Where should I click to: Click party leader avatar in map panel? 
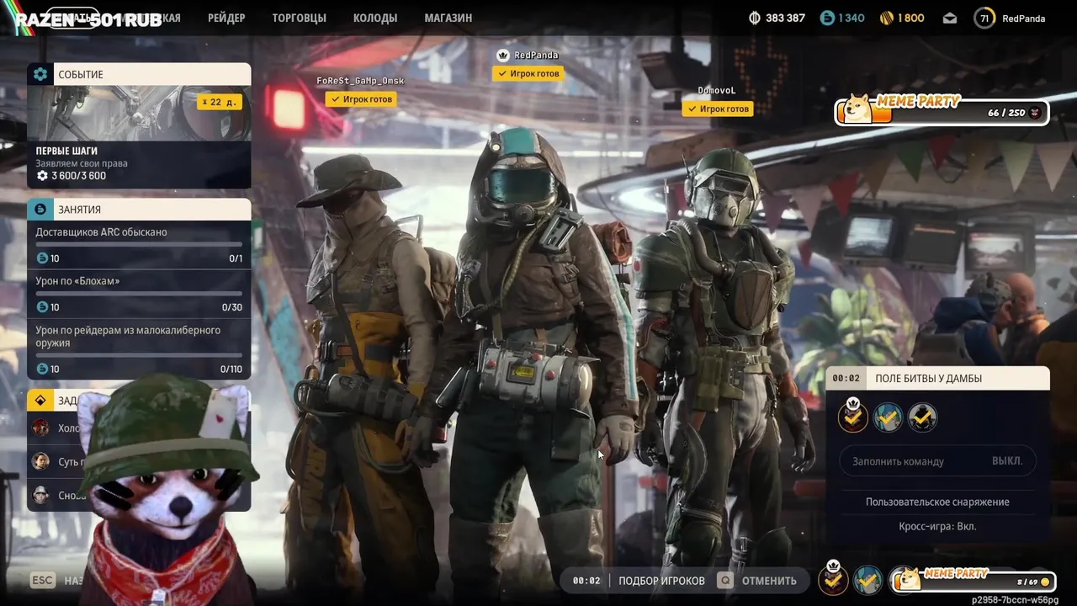[x=853, y=416]
